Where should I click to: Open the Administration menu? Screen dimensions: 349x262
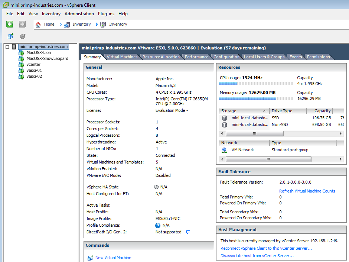click(79, 14)
